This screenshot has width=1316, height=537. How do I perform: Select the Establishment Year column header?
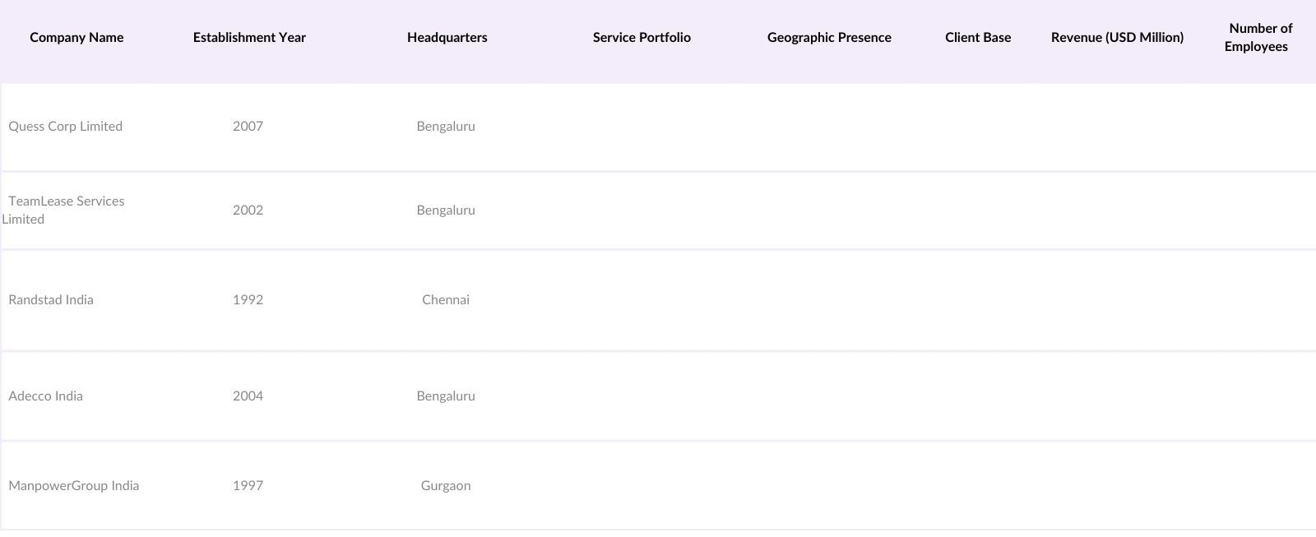click(x=249, y=38)
